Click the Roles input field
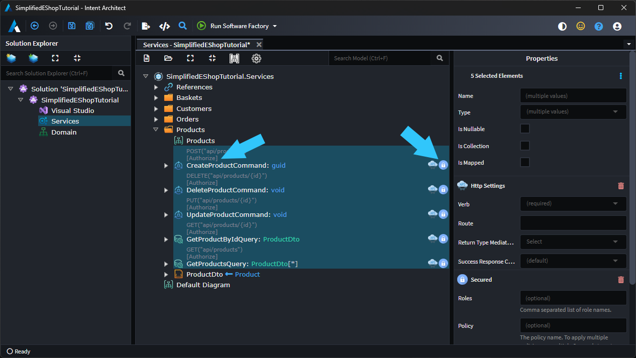The height and width of the screenshot is (358, 636). (573, 298)
